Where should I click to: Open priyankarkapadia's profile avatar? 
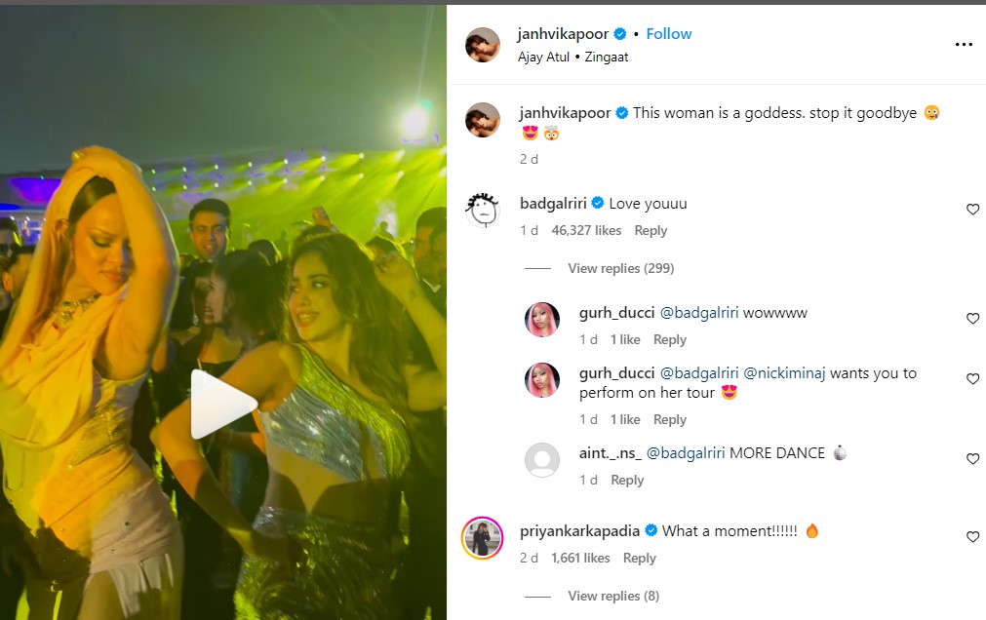(483, 536)
